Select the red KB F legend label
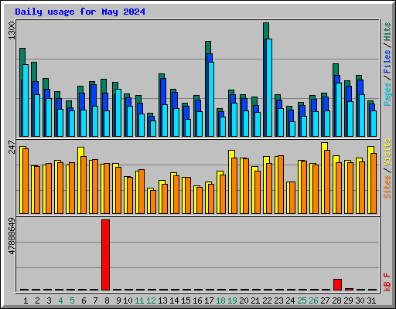 pyautogui.click(x=387, y=282)
